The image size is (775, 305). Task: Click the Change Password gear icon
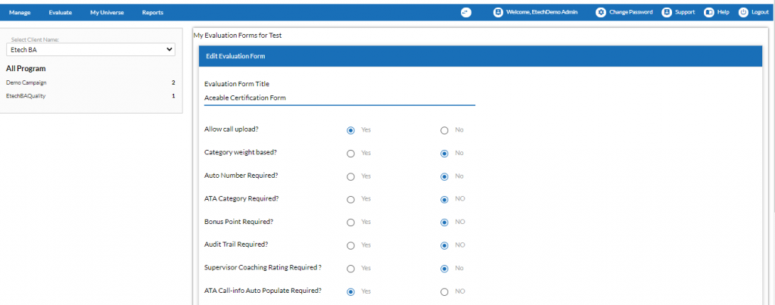click(600, 12)
